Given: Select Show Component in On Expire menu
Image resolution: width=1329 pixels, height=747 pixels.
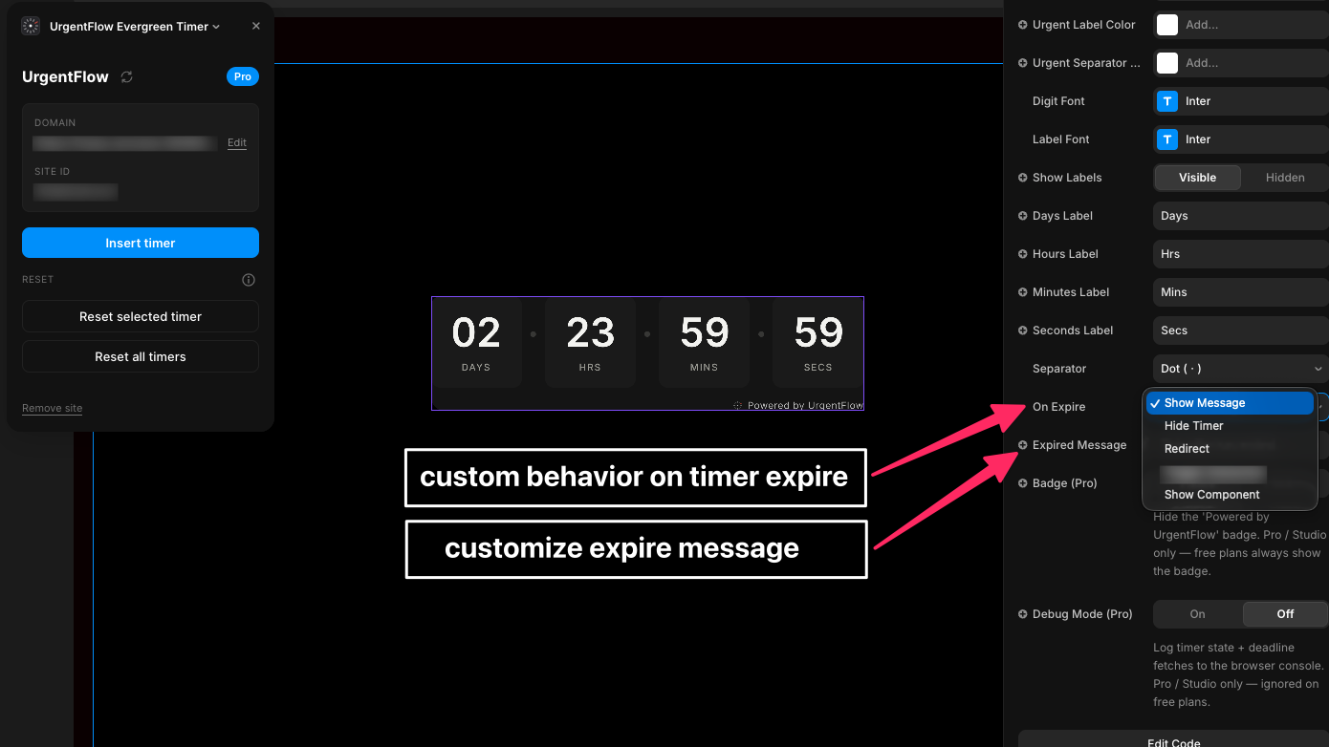Looking at the screenshot, I should [1230, 495].
